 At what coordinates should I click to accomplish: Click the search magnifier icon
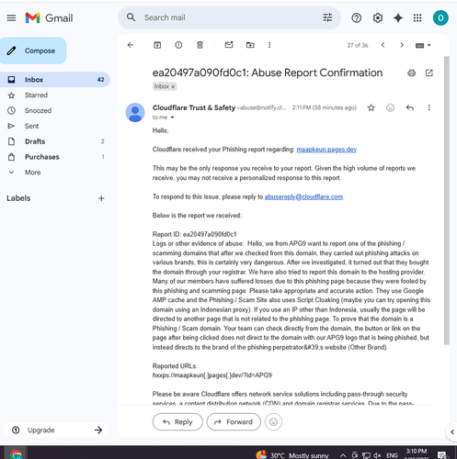coord(131,17)
